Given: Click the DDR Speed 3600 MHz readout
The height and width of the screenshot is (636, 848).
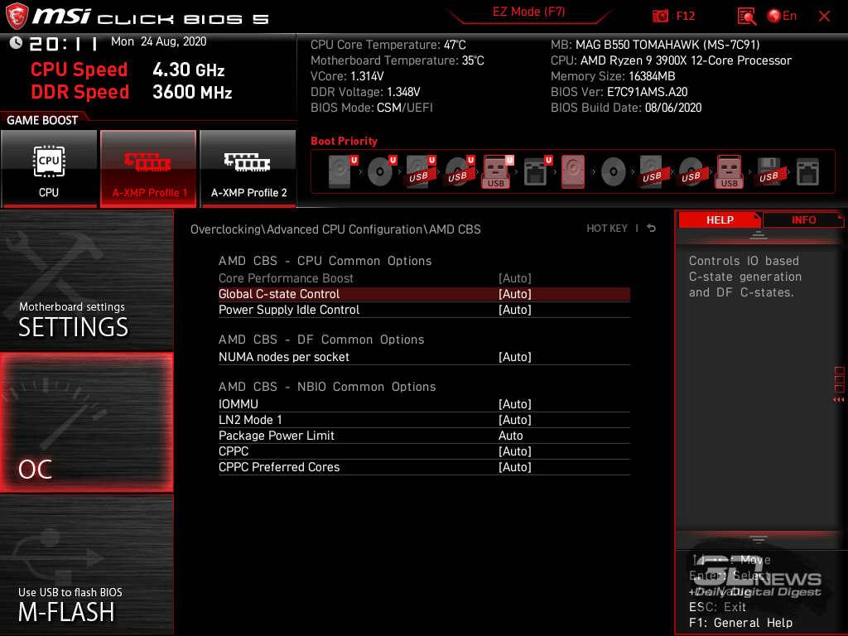Looking at the screenshot, I should (132, 92).
